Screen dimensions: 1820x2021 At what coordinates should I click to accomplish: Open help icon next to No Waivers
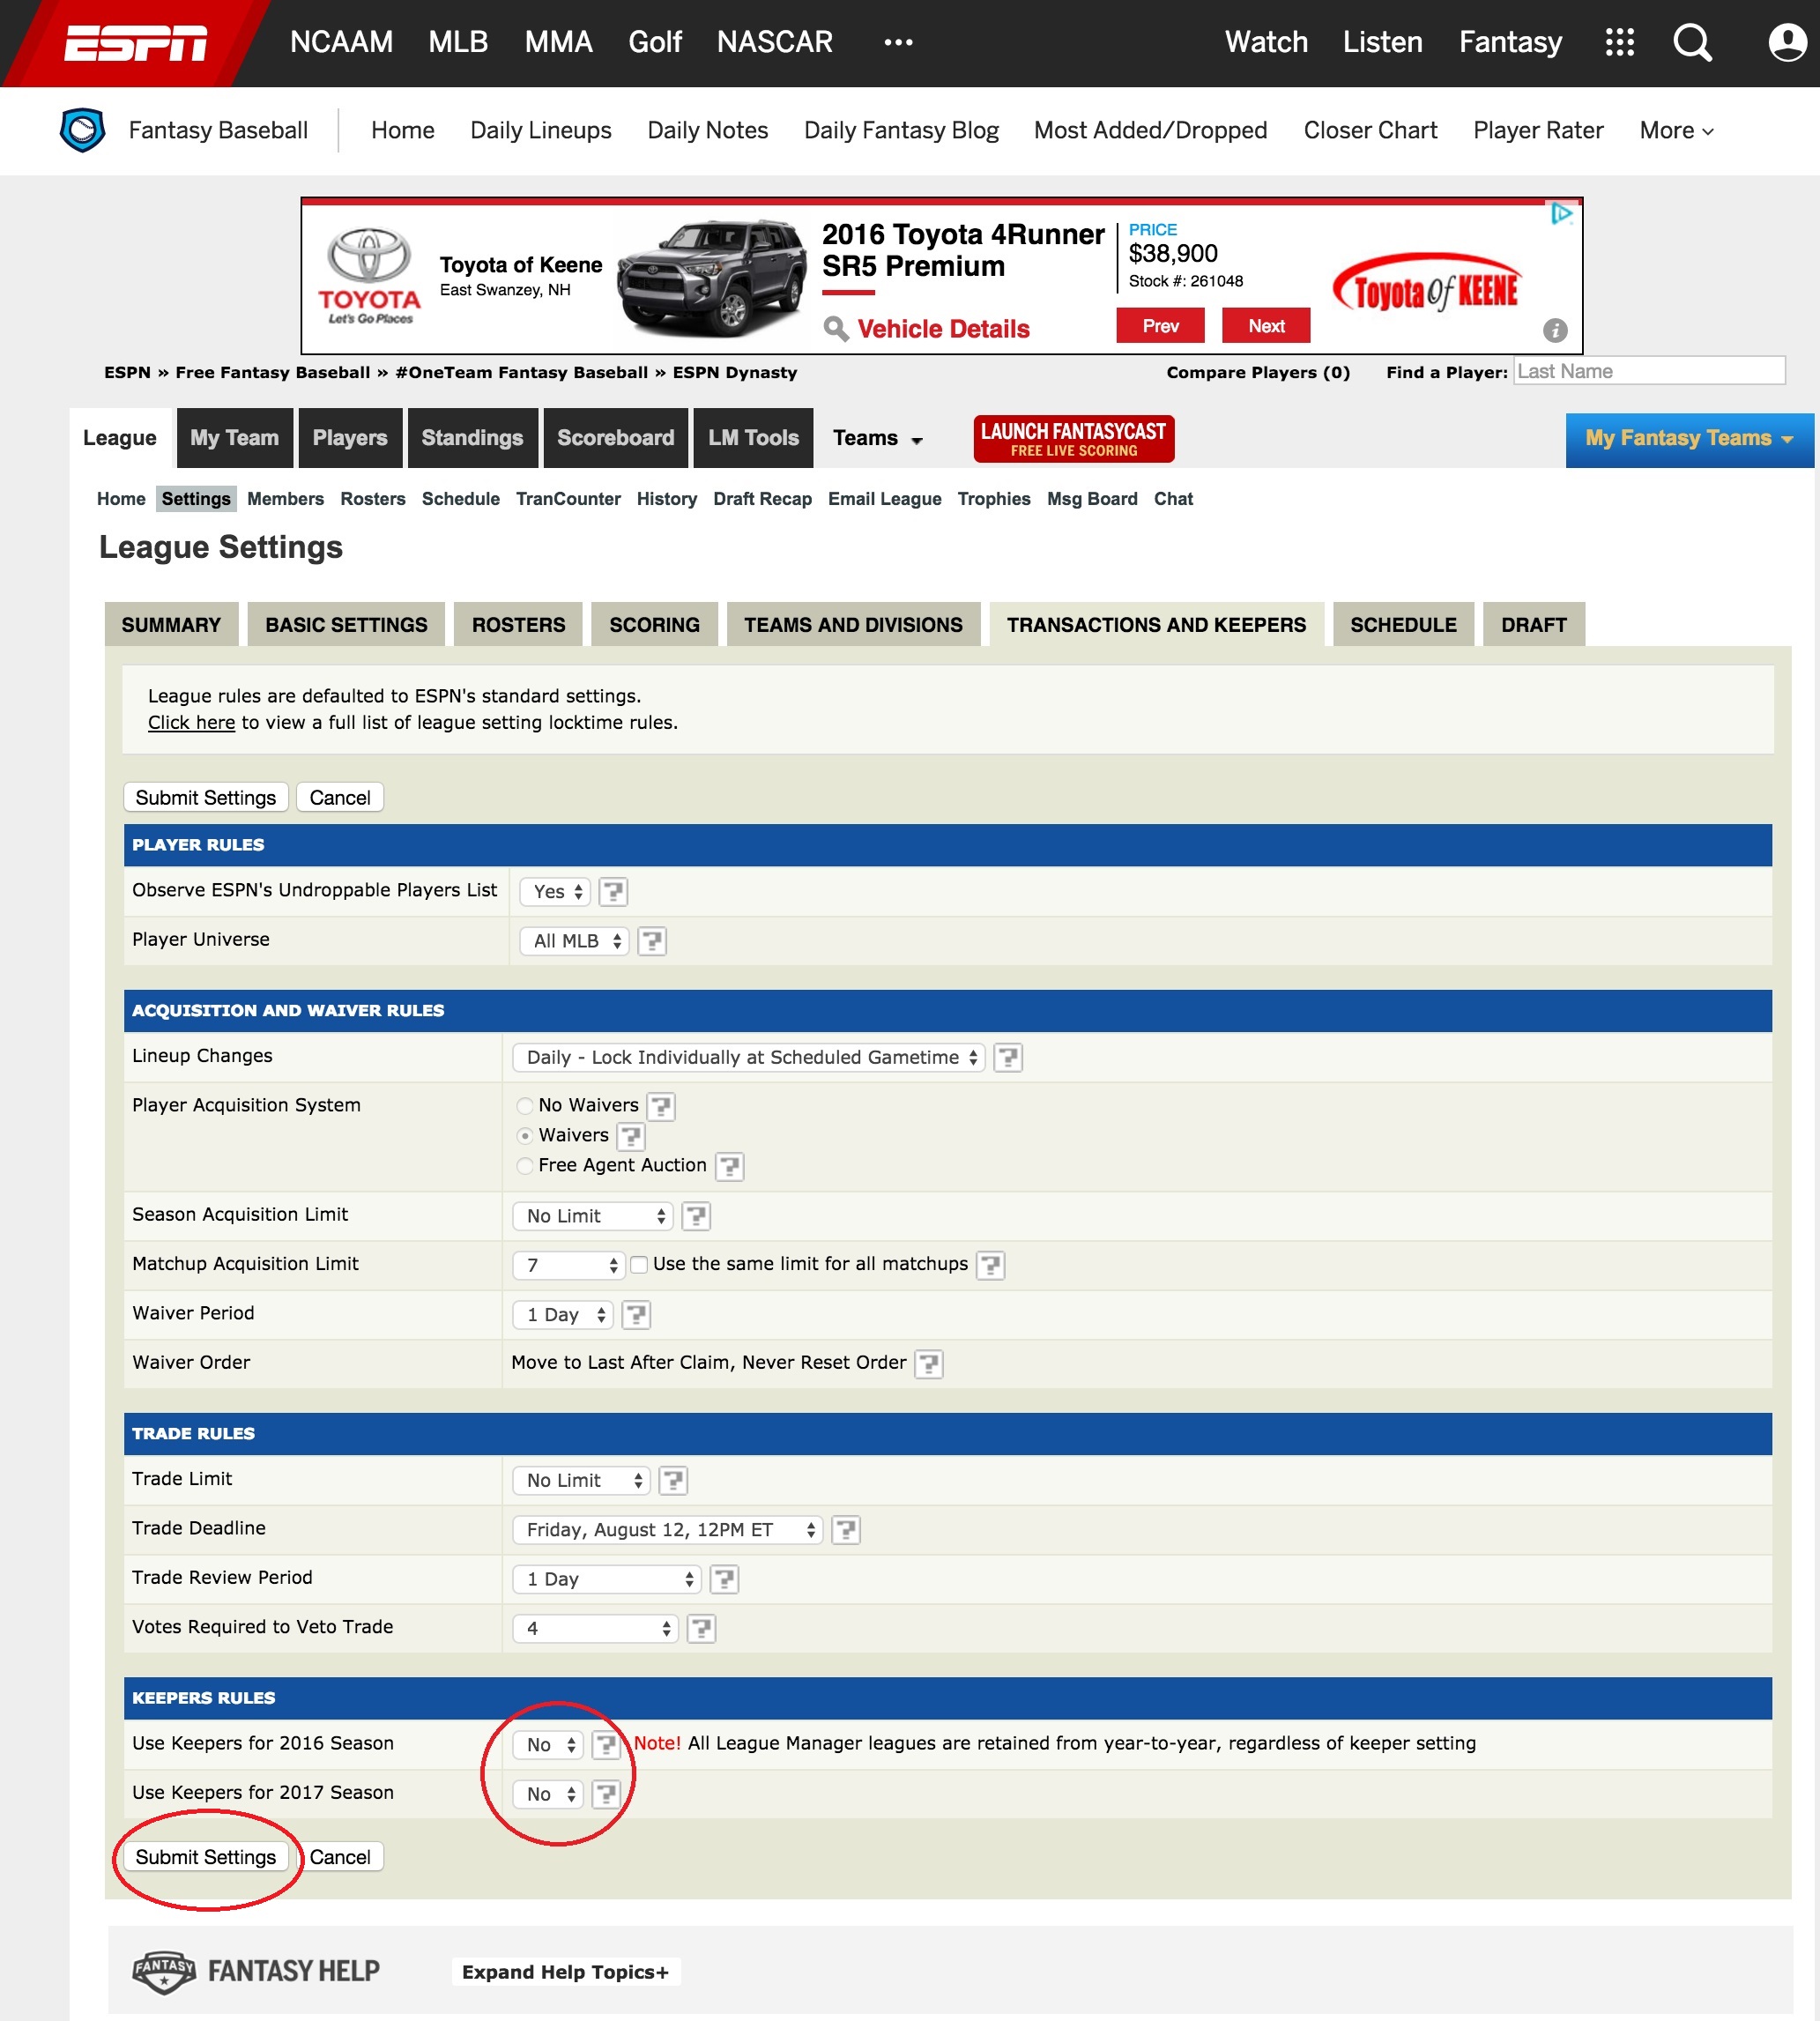pos(661,1106)
